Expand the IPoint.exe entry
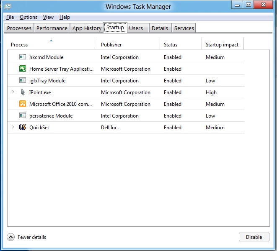277x251 pixels. click(13, 92)
